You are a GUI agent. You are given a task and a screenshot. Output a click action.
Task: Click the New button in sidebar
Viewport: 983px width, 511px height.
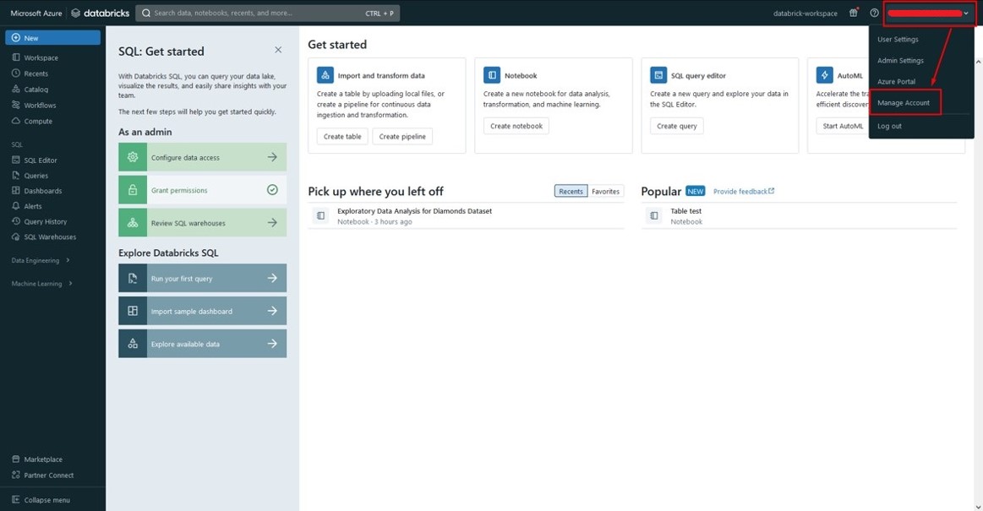tap(52, 37)
